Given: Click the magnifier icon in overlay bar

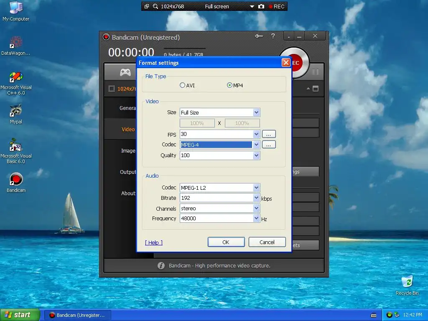Looking at the screenshot, I should tap(155, 6).
